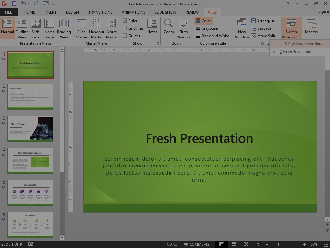Viewport: 330px width, 248px height.
Task: Open Reading View from ribbon
Action: (64, 28)
